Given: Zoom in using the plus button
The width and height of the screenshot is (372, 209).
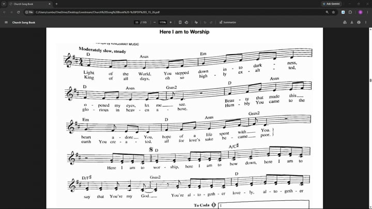Looking at the screenshot, I should tap(171, 22).
